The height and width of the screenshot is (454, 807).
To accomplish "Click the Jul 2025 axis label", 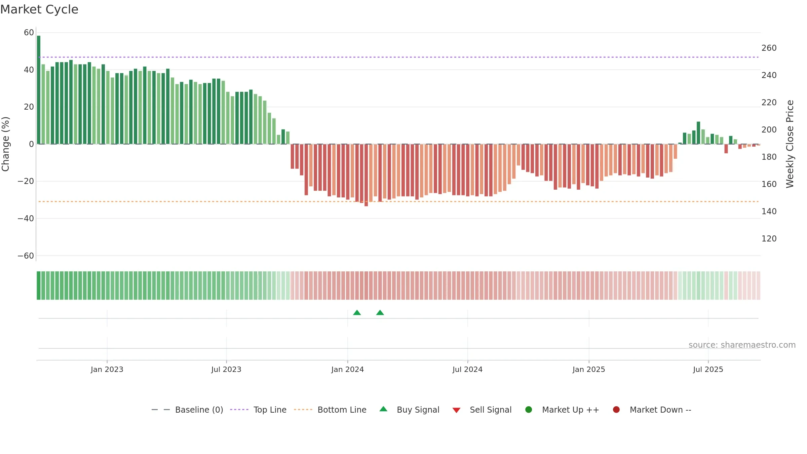I will tap(708, 370).
